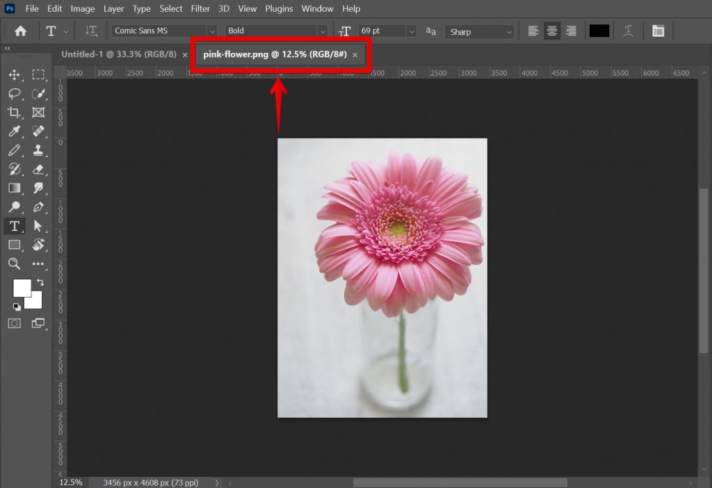Open the Comic Sans MS font family dropdown
712x488 pixels.
(x=213, y=31)
